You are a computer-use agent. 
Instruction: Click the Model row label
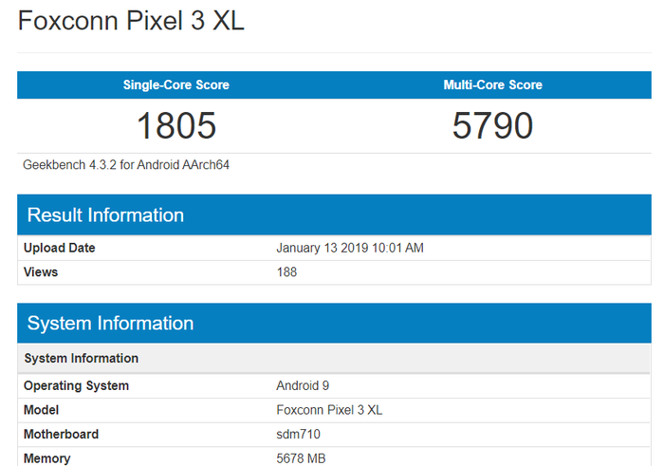tap(41, 410)
